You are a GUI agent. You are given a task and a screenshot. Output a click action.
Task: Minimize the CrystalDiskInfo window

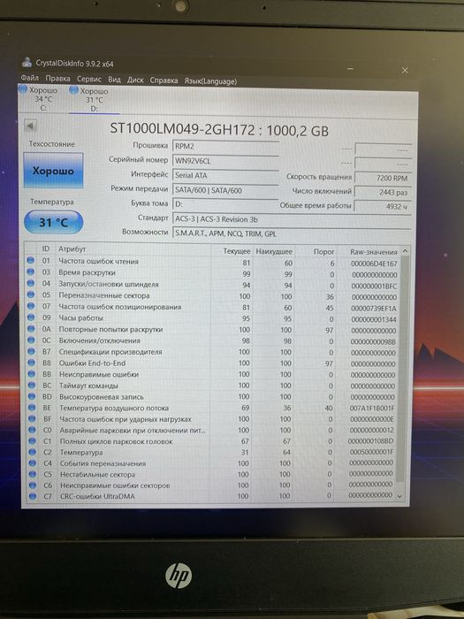pyautogui.click(x=351, y=69)
